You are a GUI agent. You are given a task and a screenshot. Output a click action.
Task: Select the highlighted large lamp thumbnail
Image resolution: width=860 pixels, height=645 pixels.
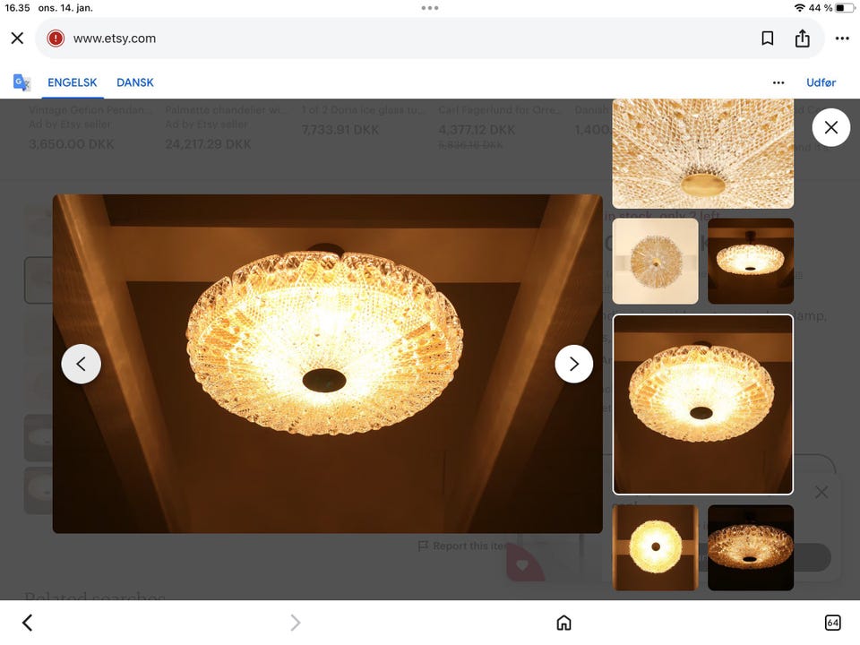coord(702,405)
